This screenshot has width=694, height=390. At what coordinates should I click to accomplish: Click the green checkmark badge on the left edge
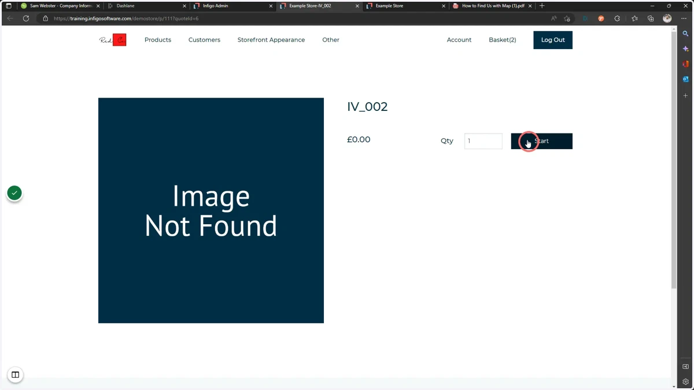[14, 193]
